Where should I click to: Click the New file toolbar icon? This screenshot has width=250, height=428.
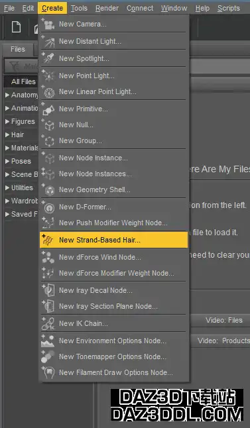[x=16, y=27]
